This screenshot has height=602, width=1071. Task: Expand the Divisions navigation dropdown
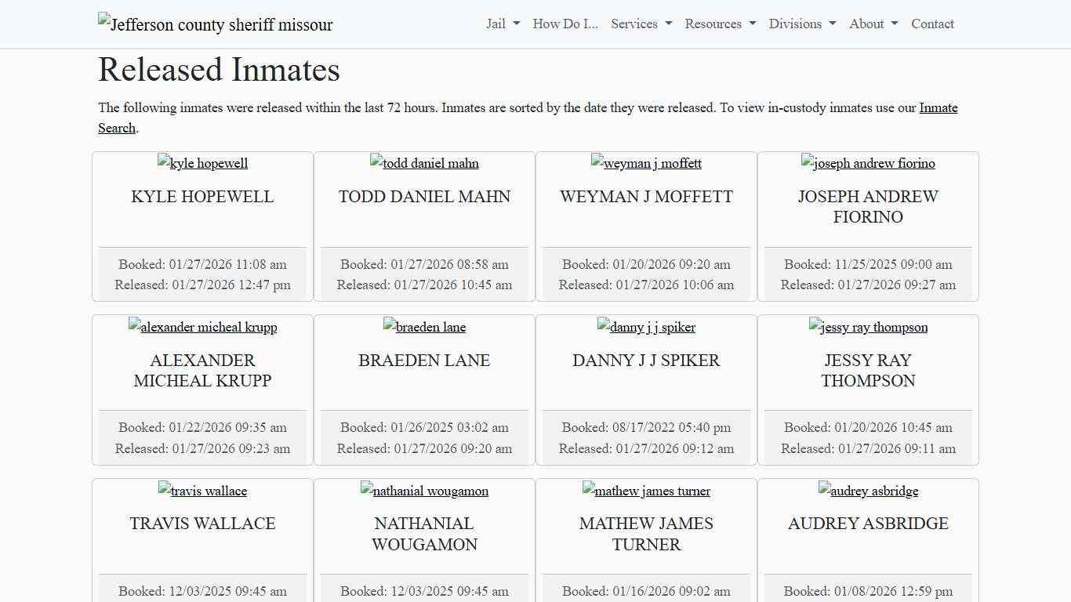click(802, 24)
